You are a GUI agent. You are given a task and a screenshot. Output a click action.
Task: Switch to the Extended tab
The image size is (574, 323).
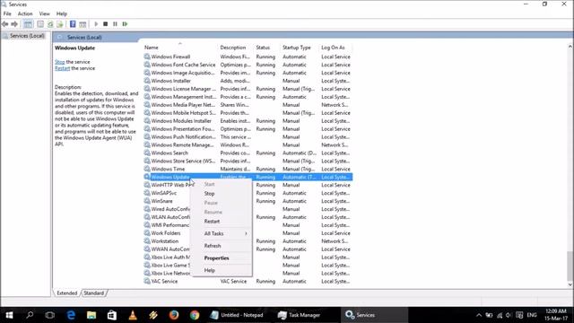click(x=67, y=293)
